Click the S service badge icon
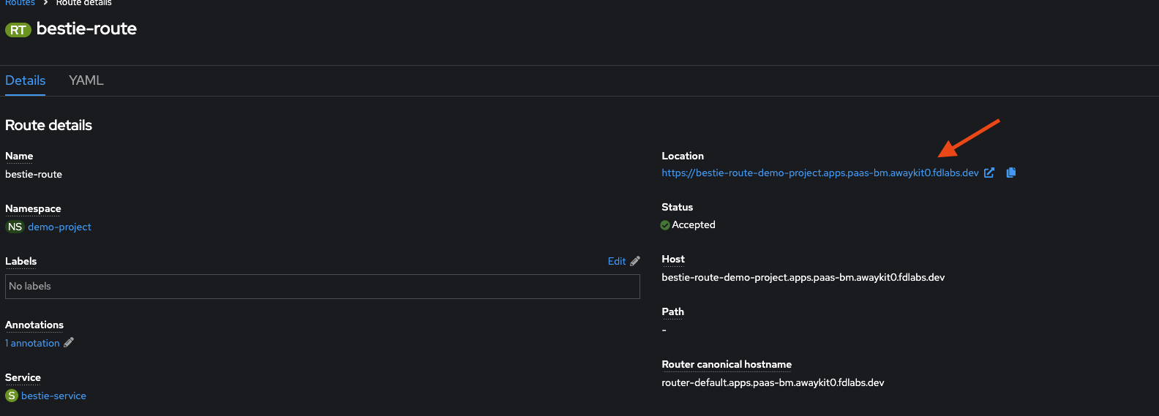This screenshot has width=1159, height=416. [x=12, y=396]
